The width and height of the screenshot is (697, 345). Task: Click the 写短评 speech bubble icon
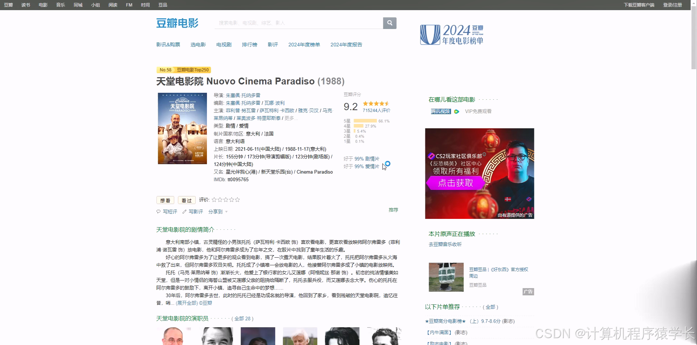tap(158, 212)
